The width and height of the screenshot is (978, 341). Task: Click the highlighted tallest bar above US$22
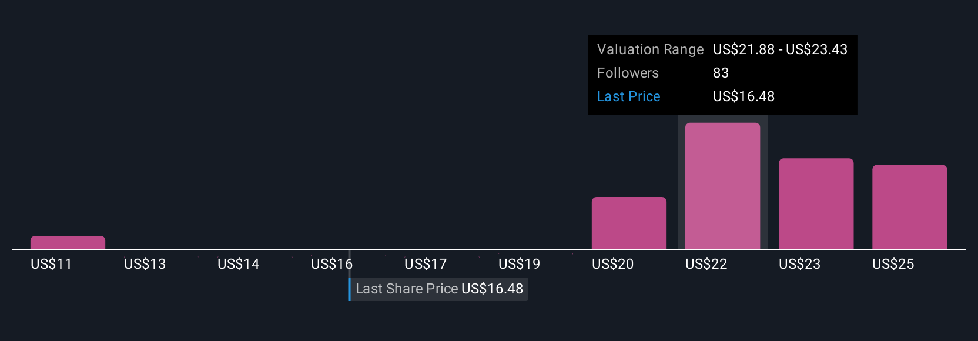(722, 186)
